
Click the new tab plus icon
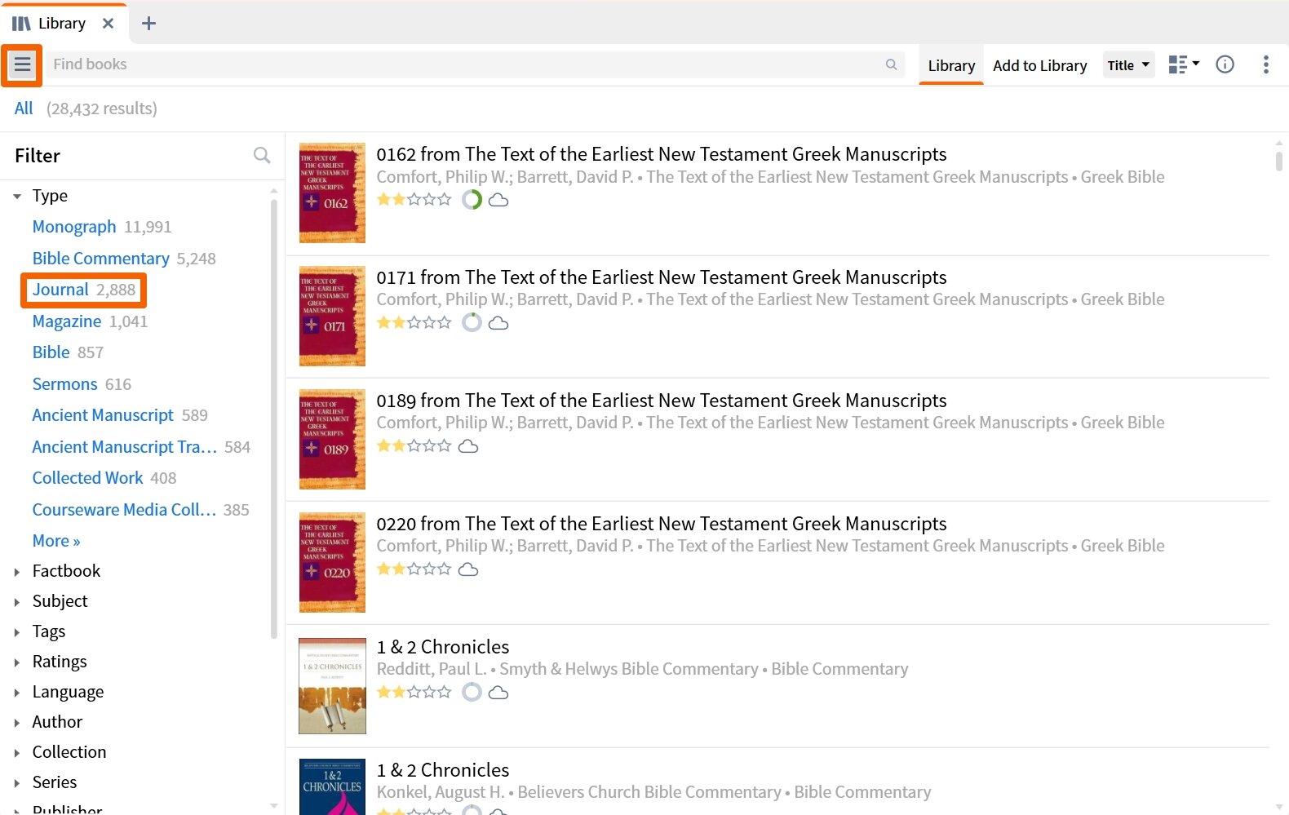[x=148, y=24]
